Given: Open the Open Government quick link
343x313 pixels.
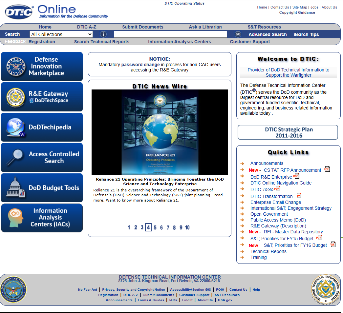Looking at the screenshot, I should [x=269, y=214].
